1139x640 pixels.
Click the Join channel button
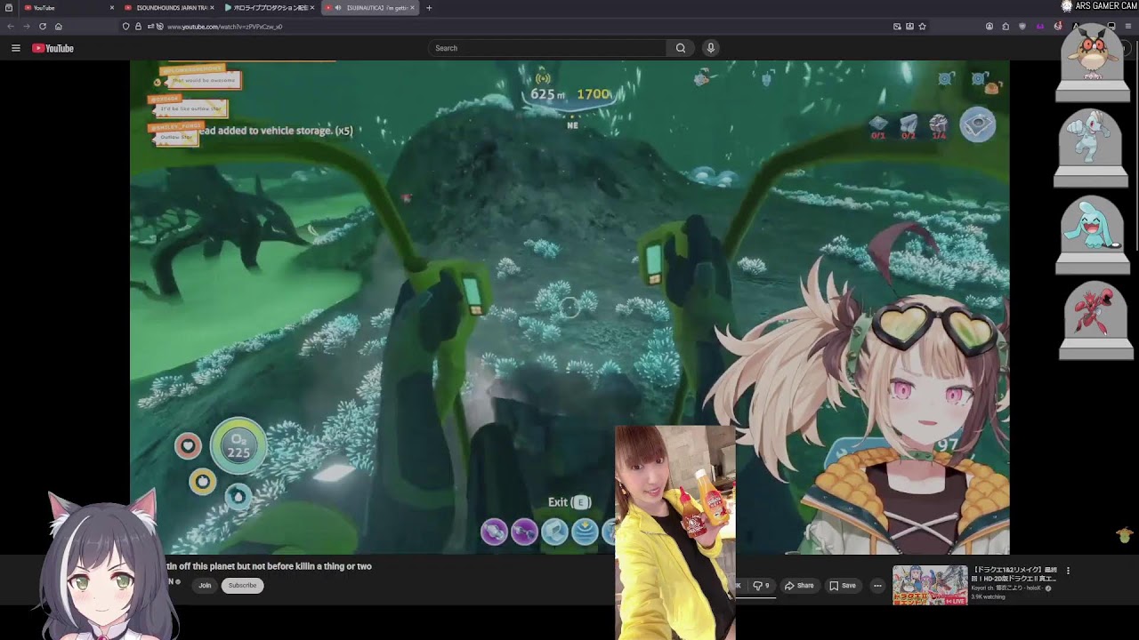click(x=205, y=585)
